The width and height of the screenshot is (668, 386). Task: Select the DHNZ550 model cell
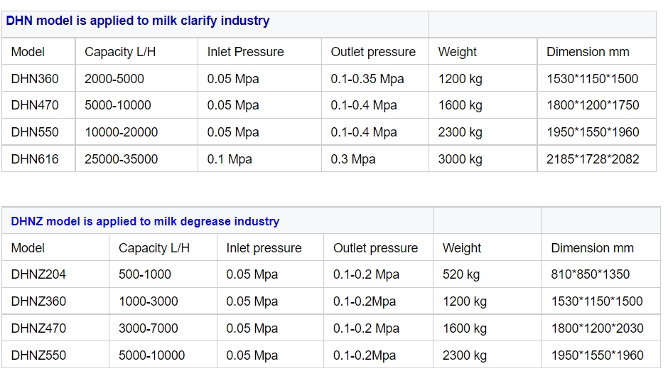38,355
